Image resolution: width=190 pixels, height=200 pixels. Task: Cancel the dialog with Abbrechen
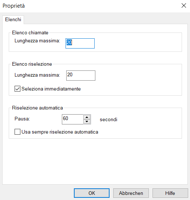[x=131, y=193]
